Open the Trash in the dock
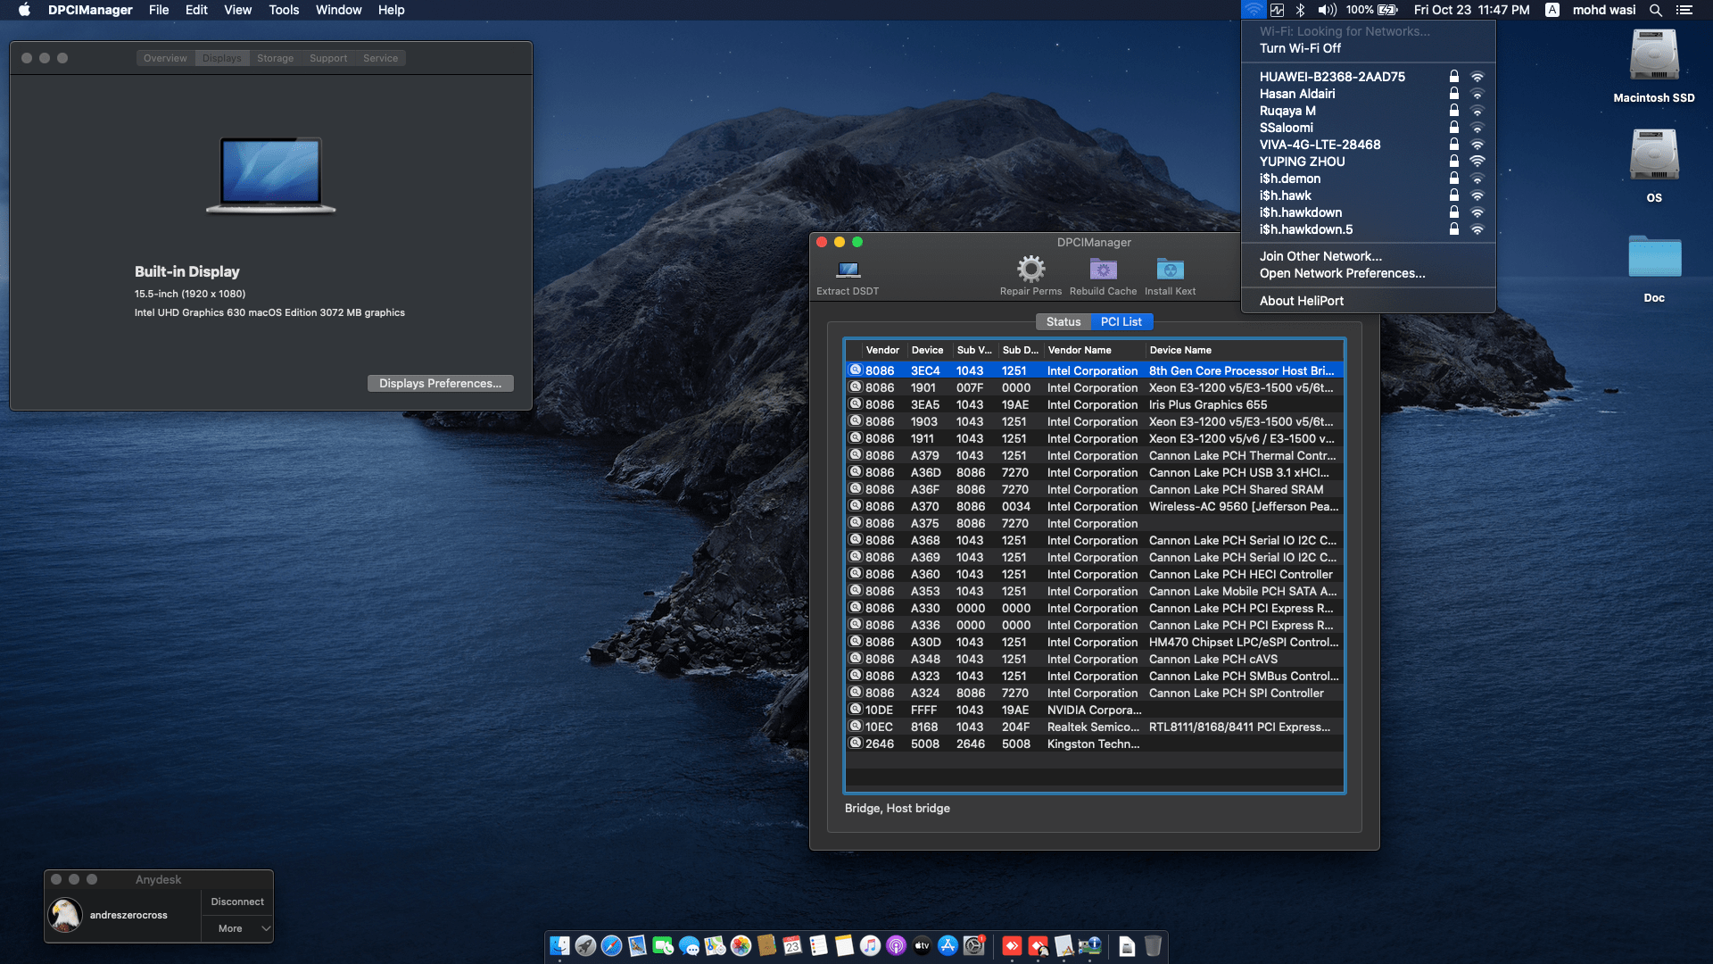 [x=1153, y=946]
